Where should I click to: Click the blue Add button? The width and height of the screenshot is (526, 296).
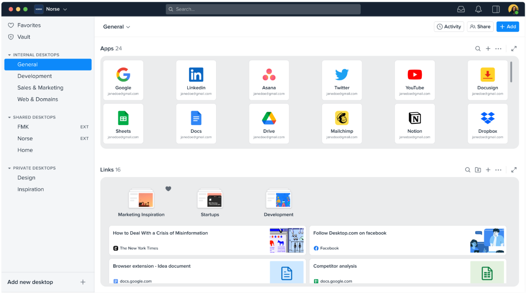[x=508, y=26]
